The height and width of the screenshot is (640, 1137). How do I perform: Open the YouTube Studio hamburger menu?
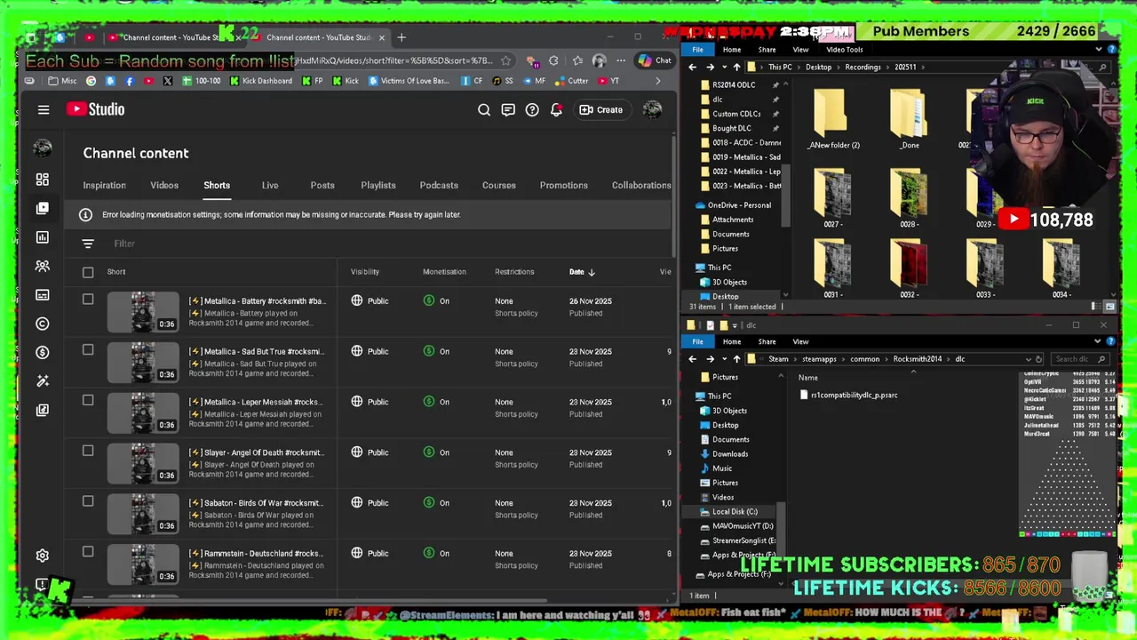coord(44,109)
